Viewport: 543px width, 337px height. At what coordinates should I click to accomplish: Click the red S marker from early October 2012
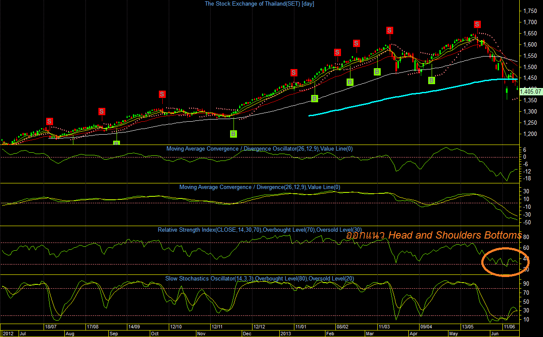pyautogui.click(x=162, y=94)
